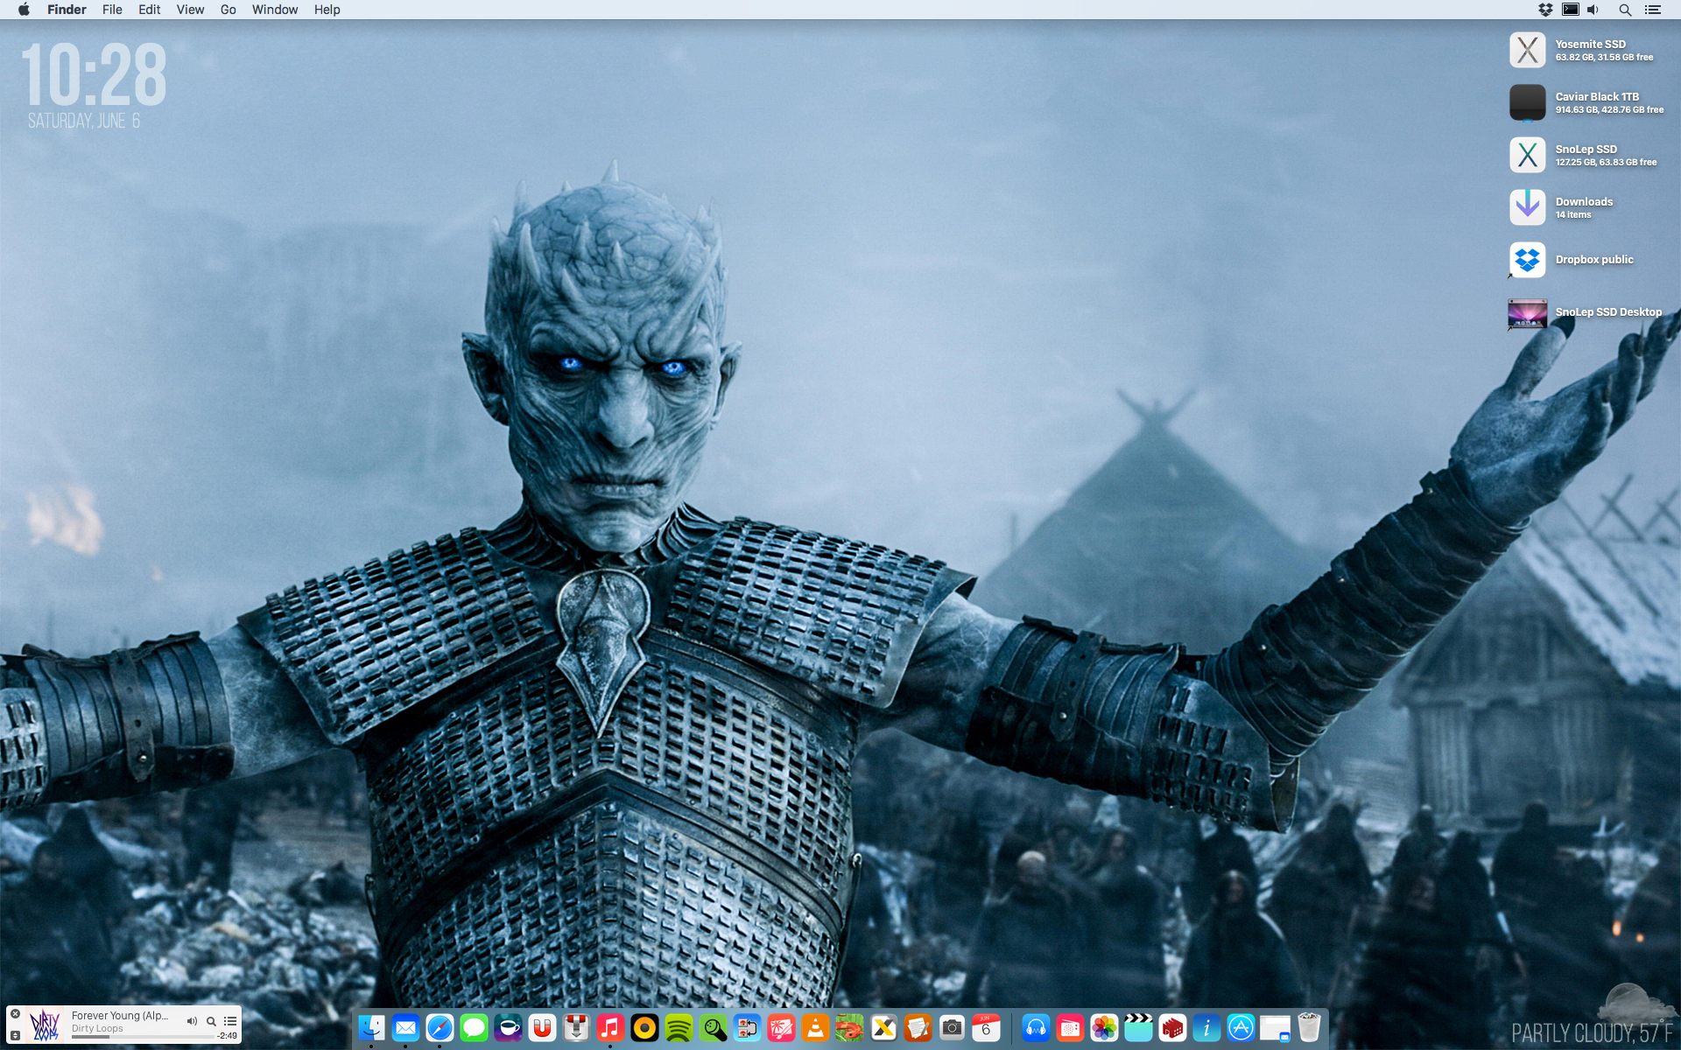
Task: Expand the mini player with up-down arrows button
Action: (15, 1035)
